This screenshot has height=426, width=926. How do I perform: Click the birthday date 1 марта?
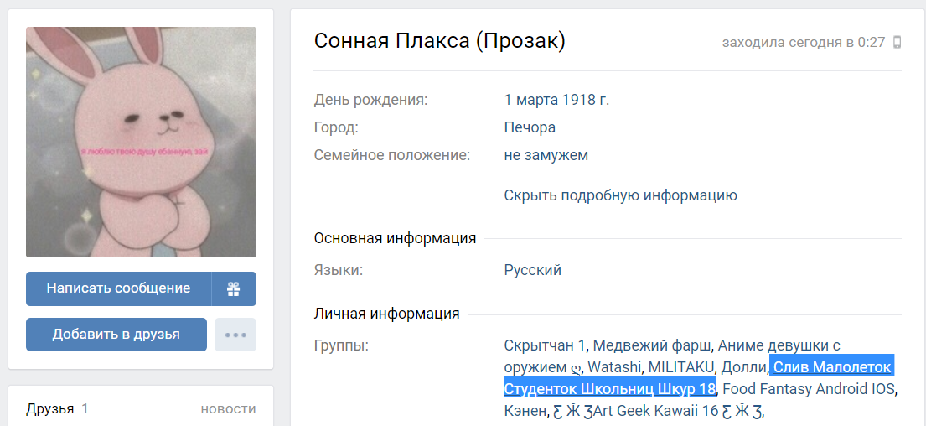click(533, 100)
